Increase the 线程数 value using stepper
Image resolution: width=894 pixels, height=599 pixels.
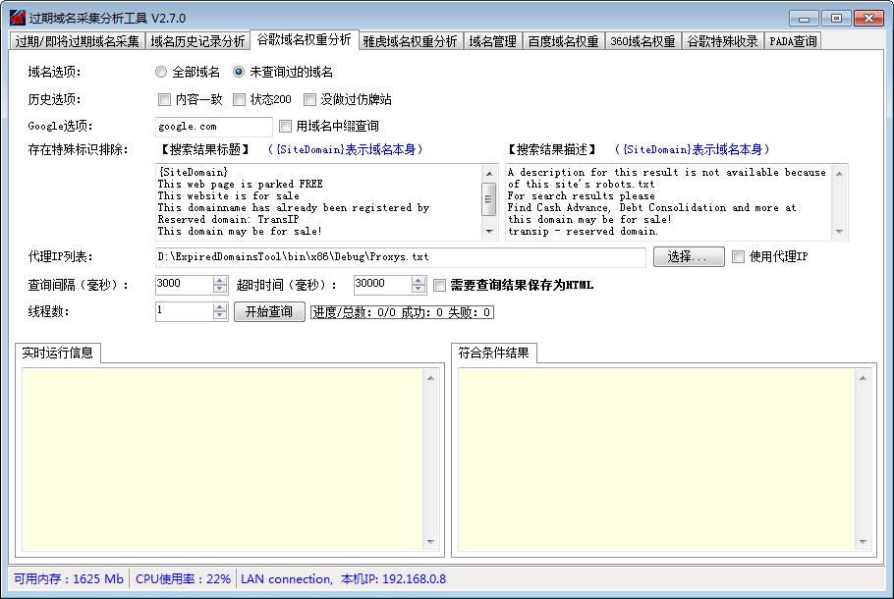220,308
